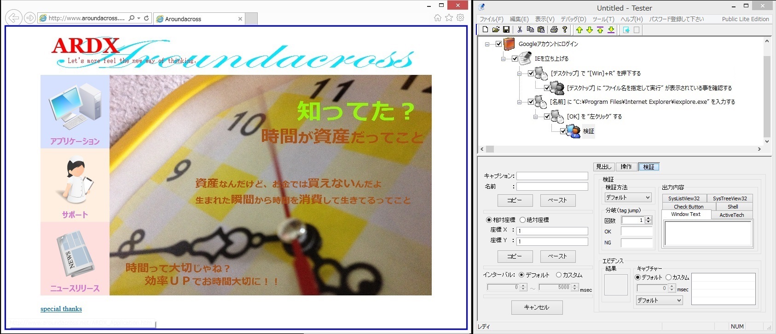Open the デバッグ(D) menu
The width and height of the screenshot is (776, 334).
click(573, 19)
